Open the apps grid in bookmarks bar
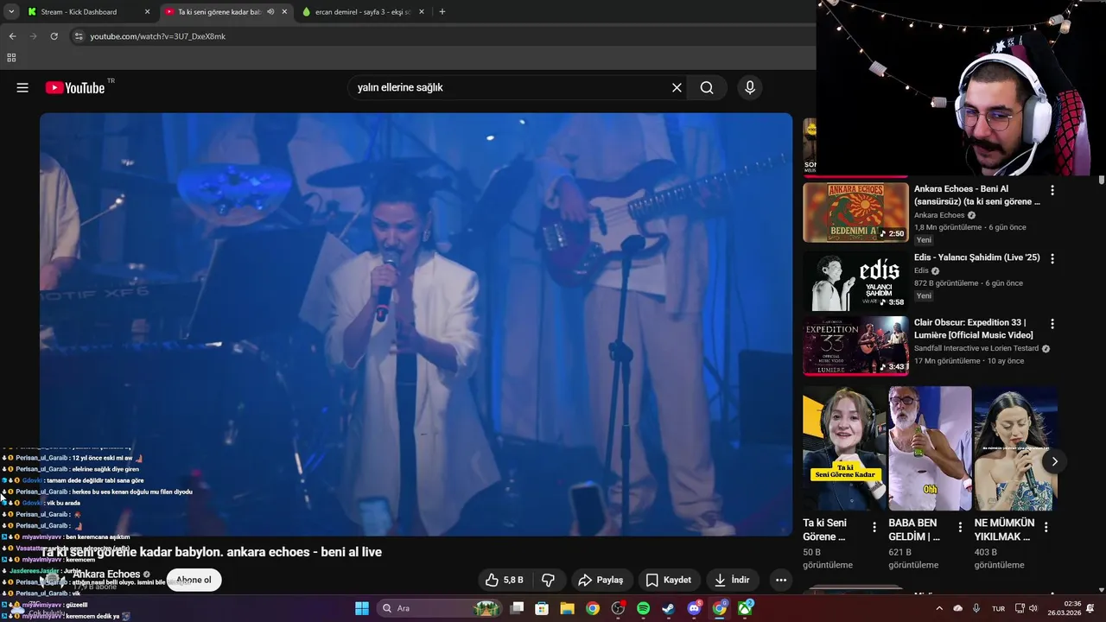1106x622 pixels. tap(11, 58)
